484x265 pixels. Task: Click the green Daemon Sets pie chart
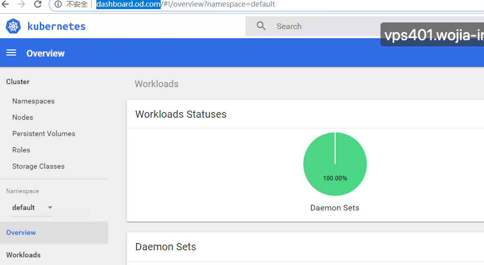coord(335,164)
